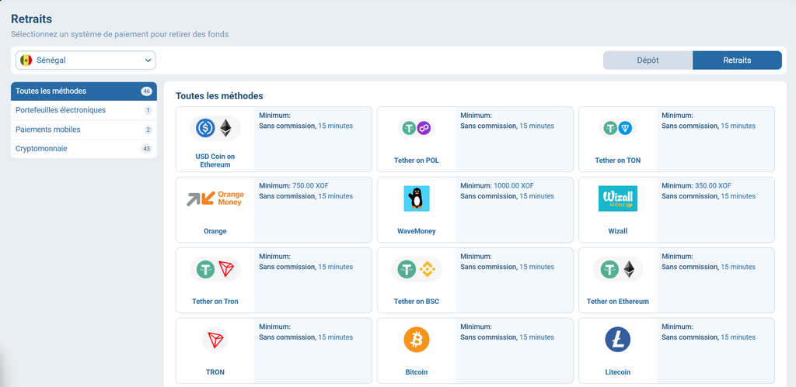Viewport: 796px width, 387px height.
Task: Click the Toutes les méthodes heading
Action: tap(219, 95)
